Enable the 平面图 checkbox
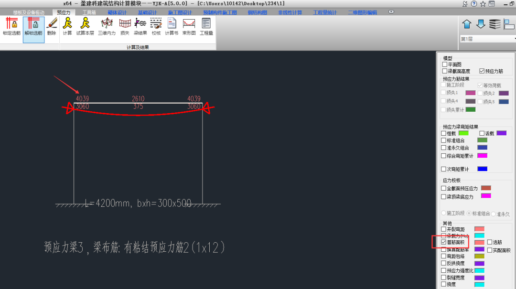516x289 pixels. click(445, 64)
